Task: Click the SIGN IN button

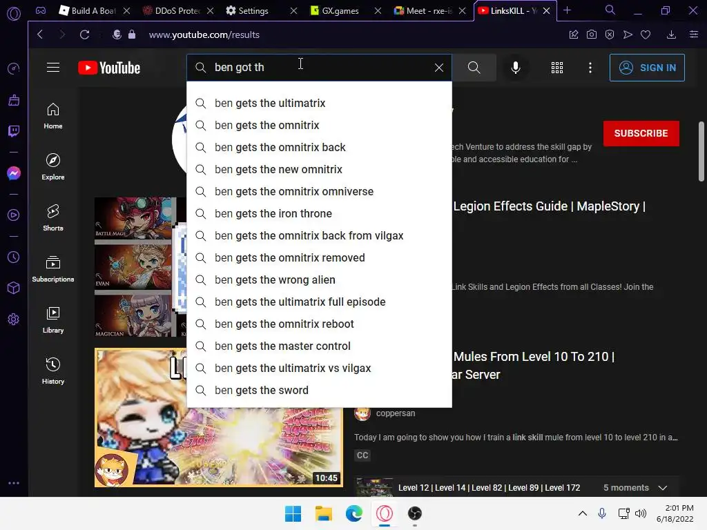Action: pos(647,68)
